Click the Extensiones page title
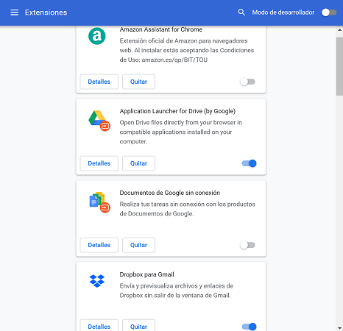Image resolution: width=343 pixels, height=331 pixels. 46,13
